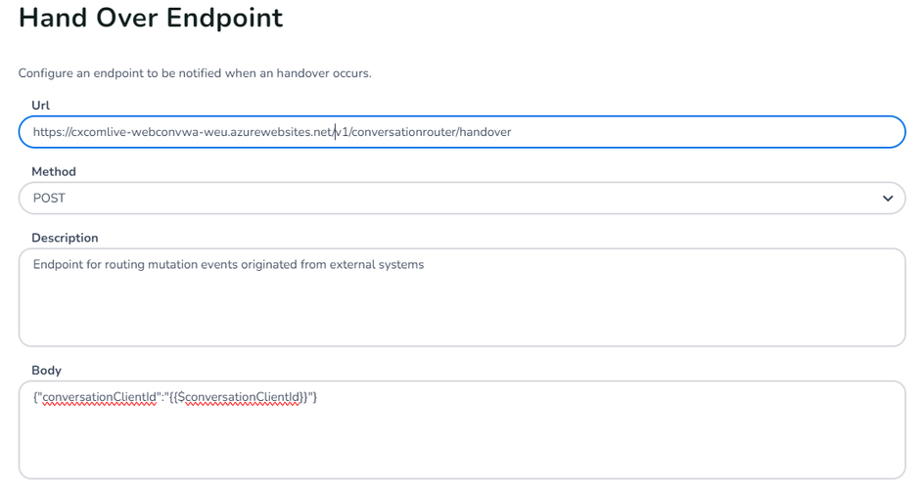Click the "Configure an endpoint" instruction text
The height and width of the screenshot is (493, 922).
[x=195, y=73]
